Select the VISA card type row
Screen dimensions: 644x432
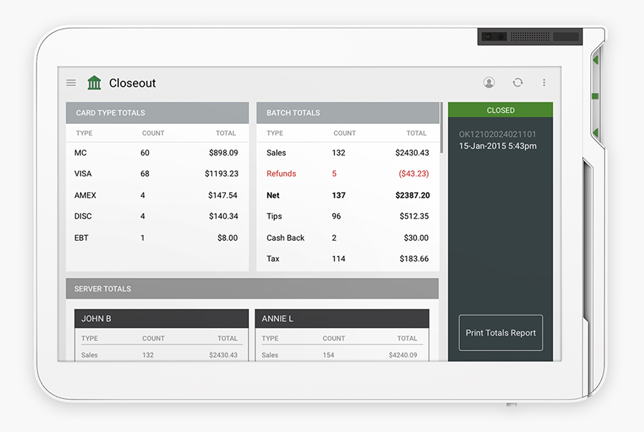point(157,174)
